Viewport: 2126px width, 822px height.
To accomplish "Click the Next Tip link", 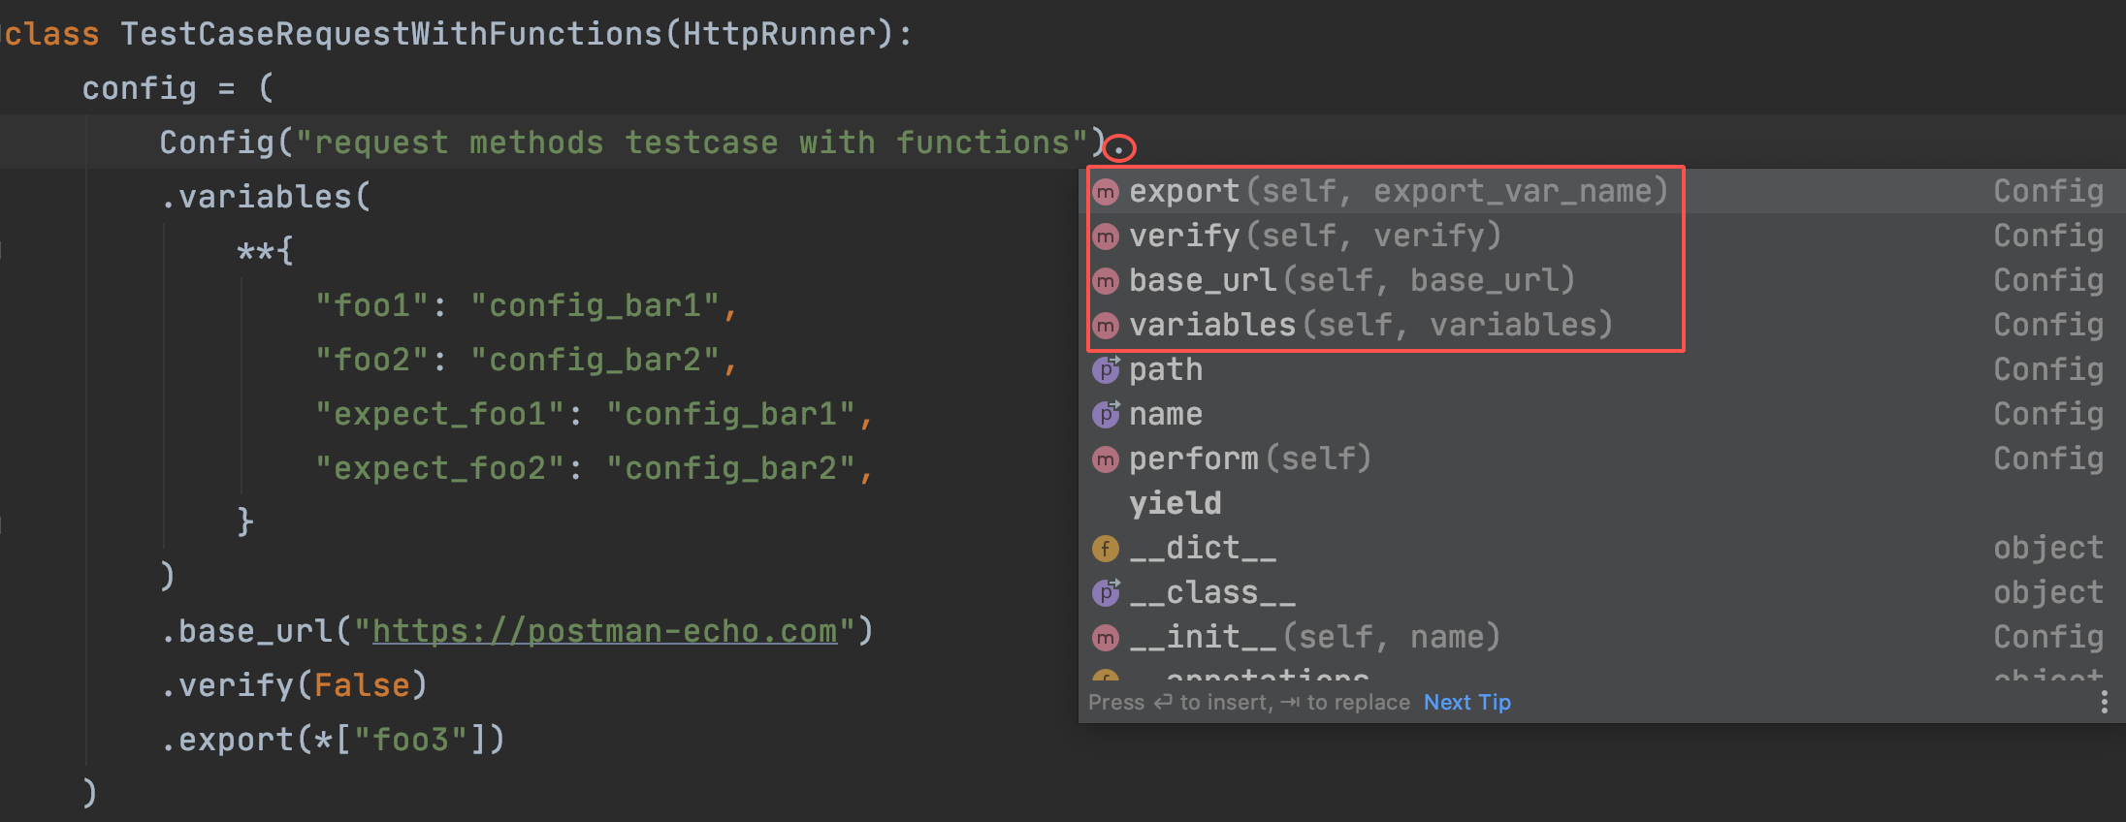I will coord(1466,702).
